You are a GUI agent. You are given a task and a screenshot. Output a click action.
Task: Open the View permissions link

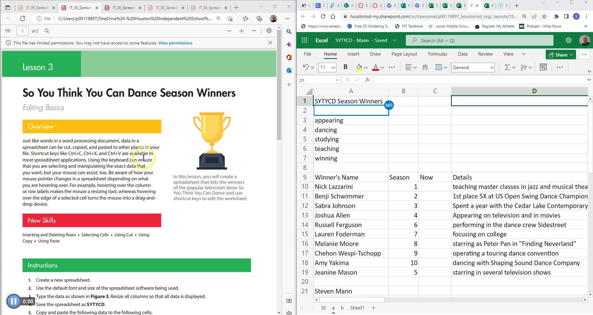click(x=175, y=43)
